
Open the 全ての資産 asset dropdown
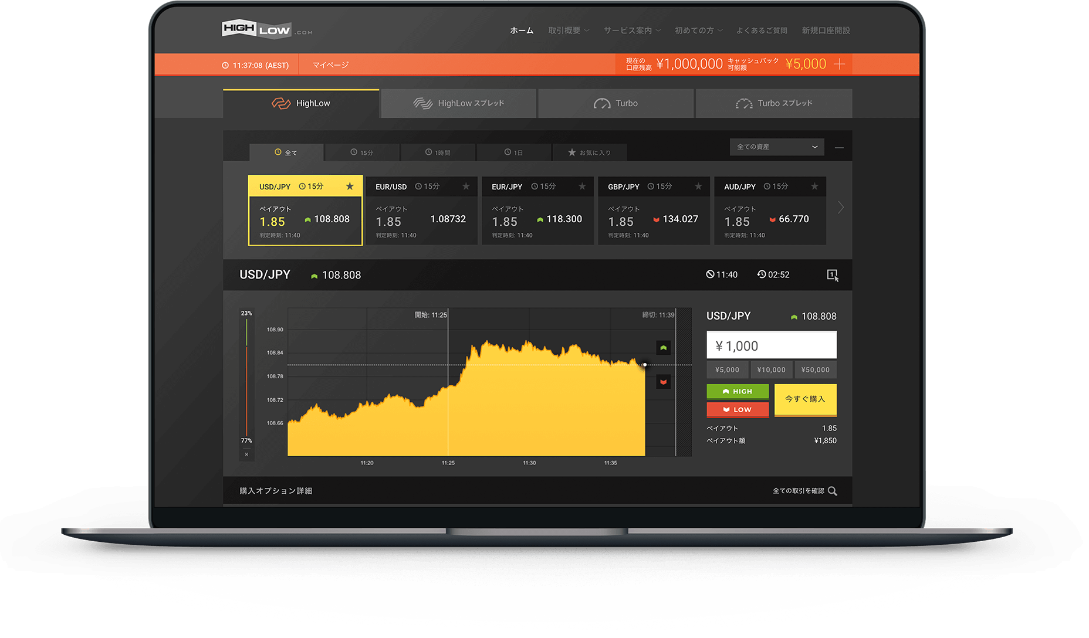[777, 147]
